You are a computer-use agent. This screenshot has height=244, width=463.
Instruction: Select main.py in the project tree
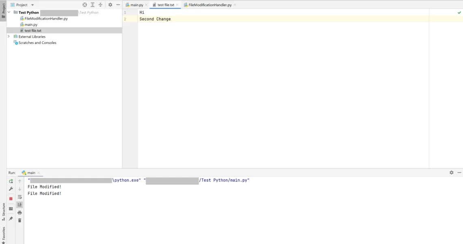[31, 25]
